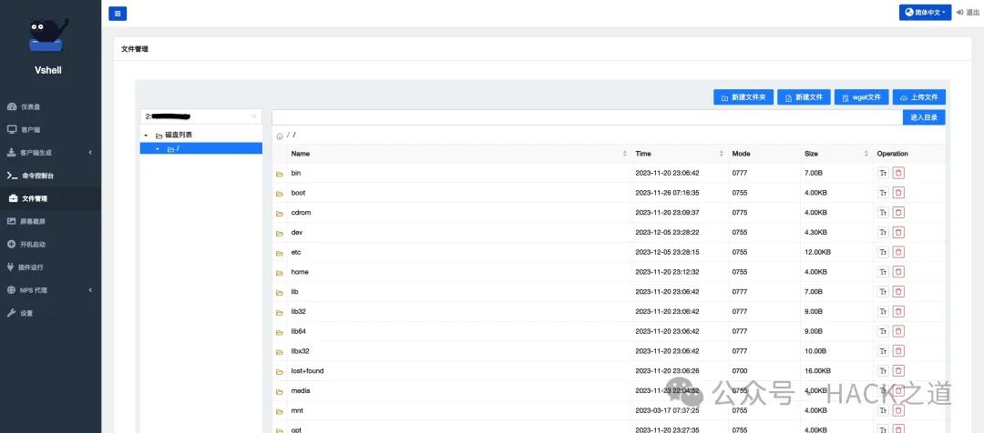Toggle the hamburger sidebar menu button
This screenshot has height=433, width=984.
tap(118, 13)
